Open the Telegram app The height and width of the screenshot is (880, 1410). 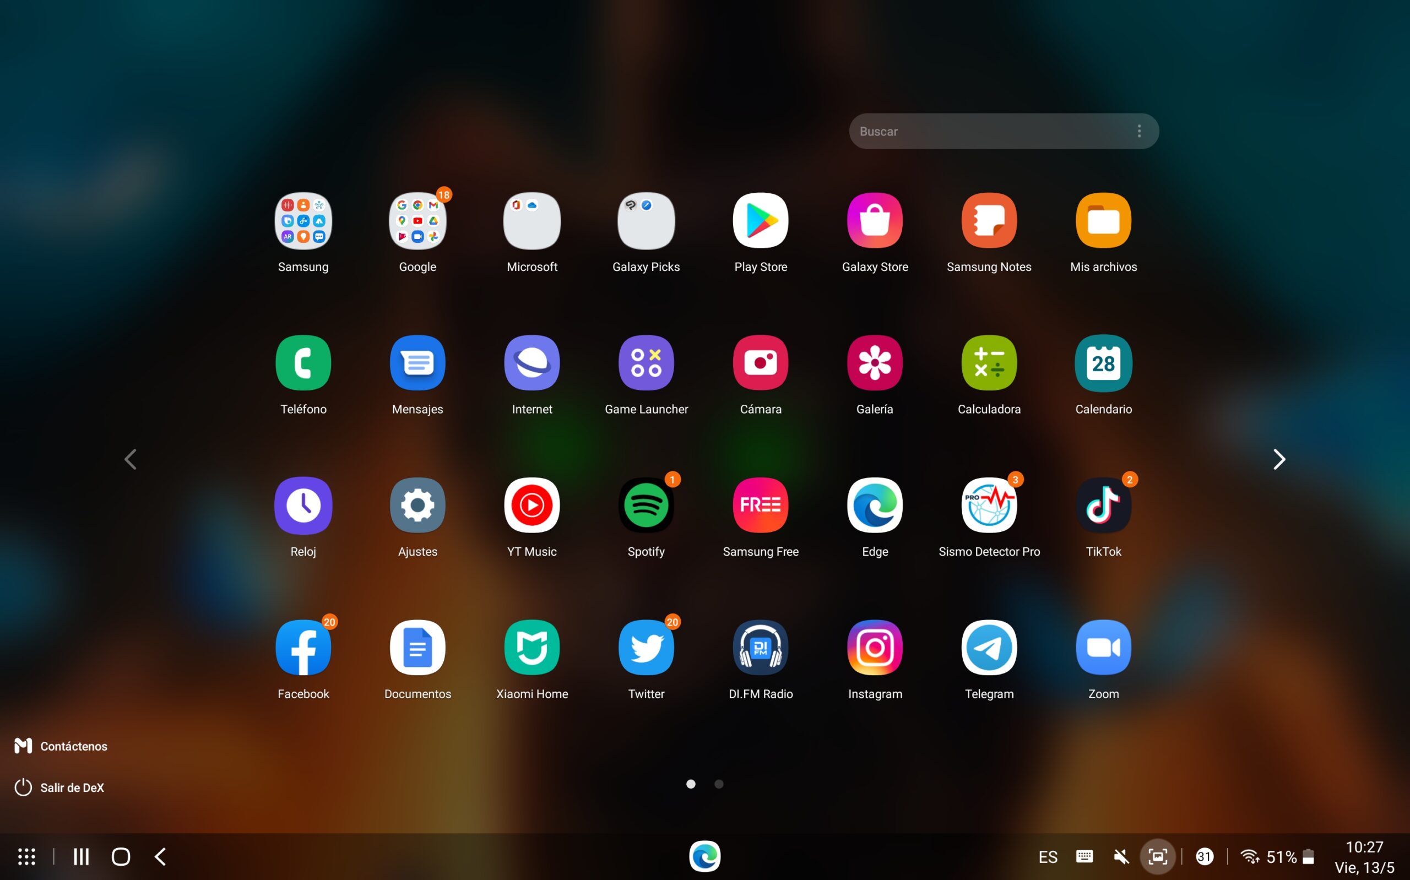(989, 647)
